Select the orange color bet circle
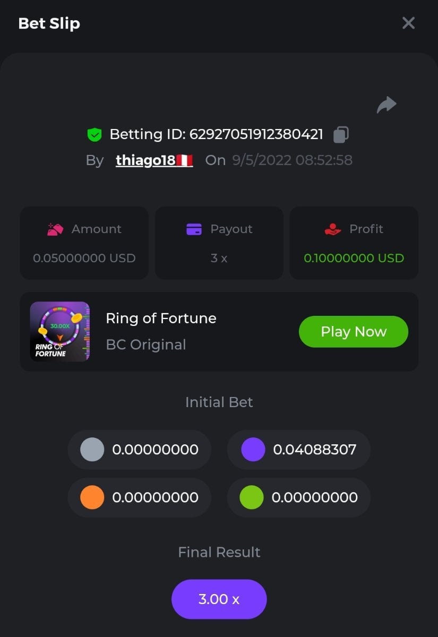Screen dimensions: 438x637 92,497
